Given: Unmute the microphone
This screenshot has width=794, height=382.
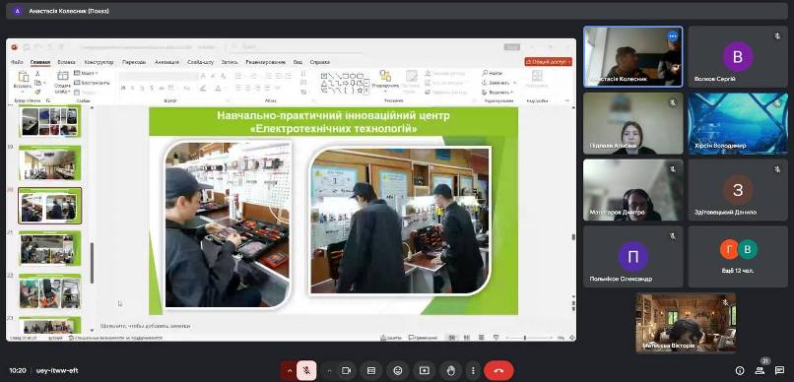Looking at the screenshot, I should 306,371.
